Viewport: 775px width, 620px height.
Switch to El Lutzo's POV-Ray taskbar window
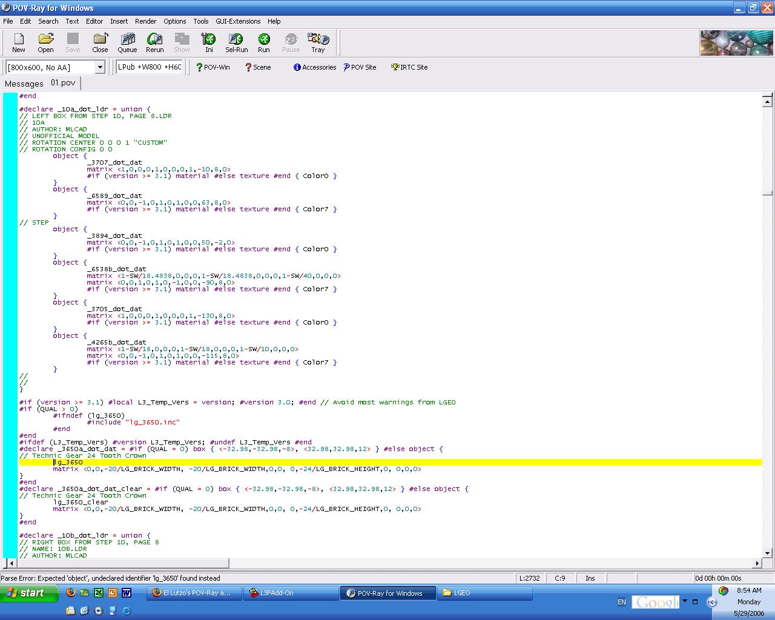point(194,593)
